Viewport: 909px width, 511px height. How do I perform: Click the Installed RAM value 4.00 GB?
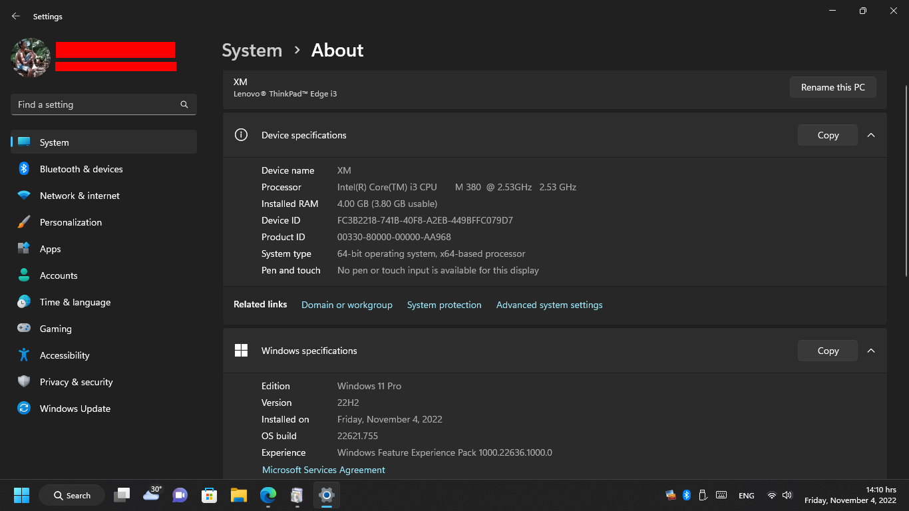(387, 204)
